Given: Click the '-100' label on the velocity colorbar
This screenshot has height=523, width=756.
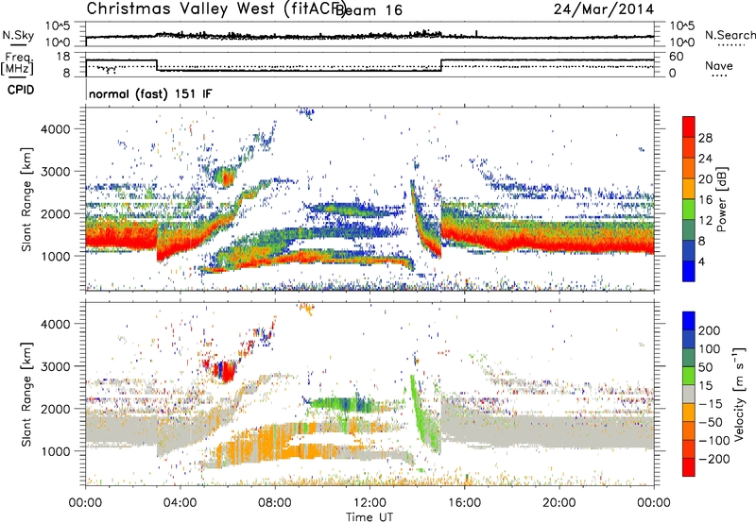Looking at the screenshot, I should 714,441.
